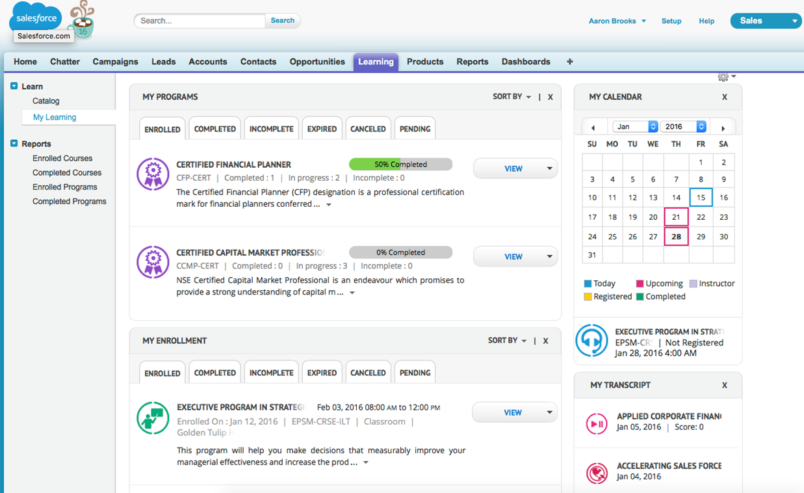
Task: Select Expired tab in My Programs
Action: click(x=322, y=129)
